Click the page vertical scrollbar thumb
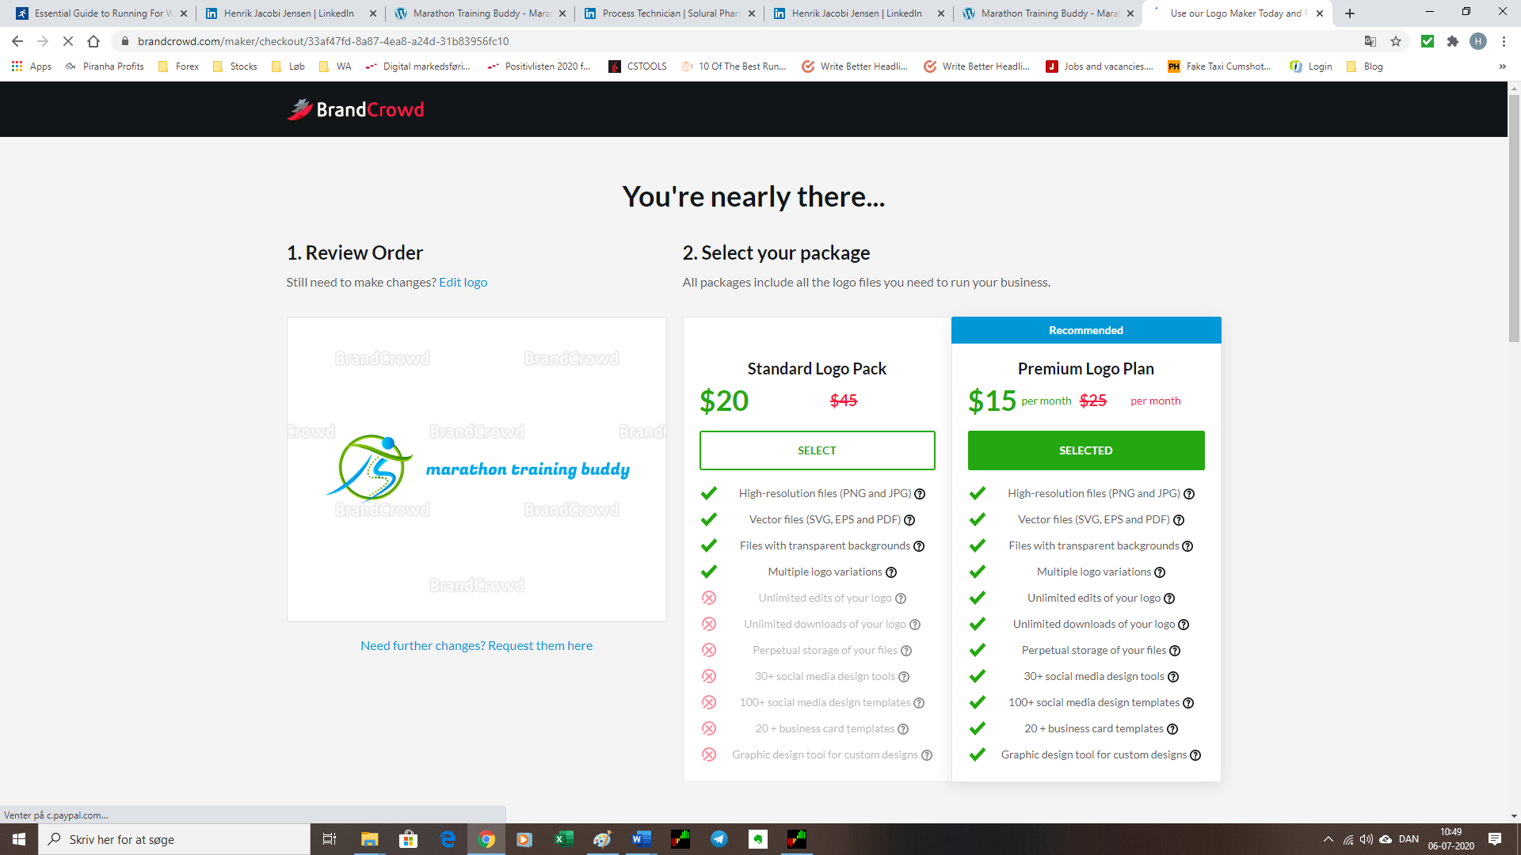Screen dimensions: 1521x855 [x=1514, y=218]
